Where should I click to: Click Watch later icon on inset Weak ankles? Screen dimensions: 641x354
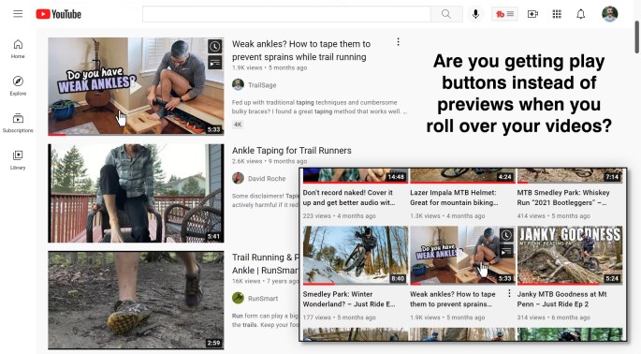tap(506, 235)
